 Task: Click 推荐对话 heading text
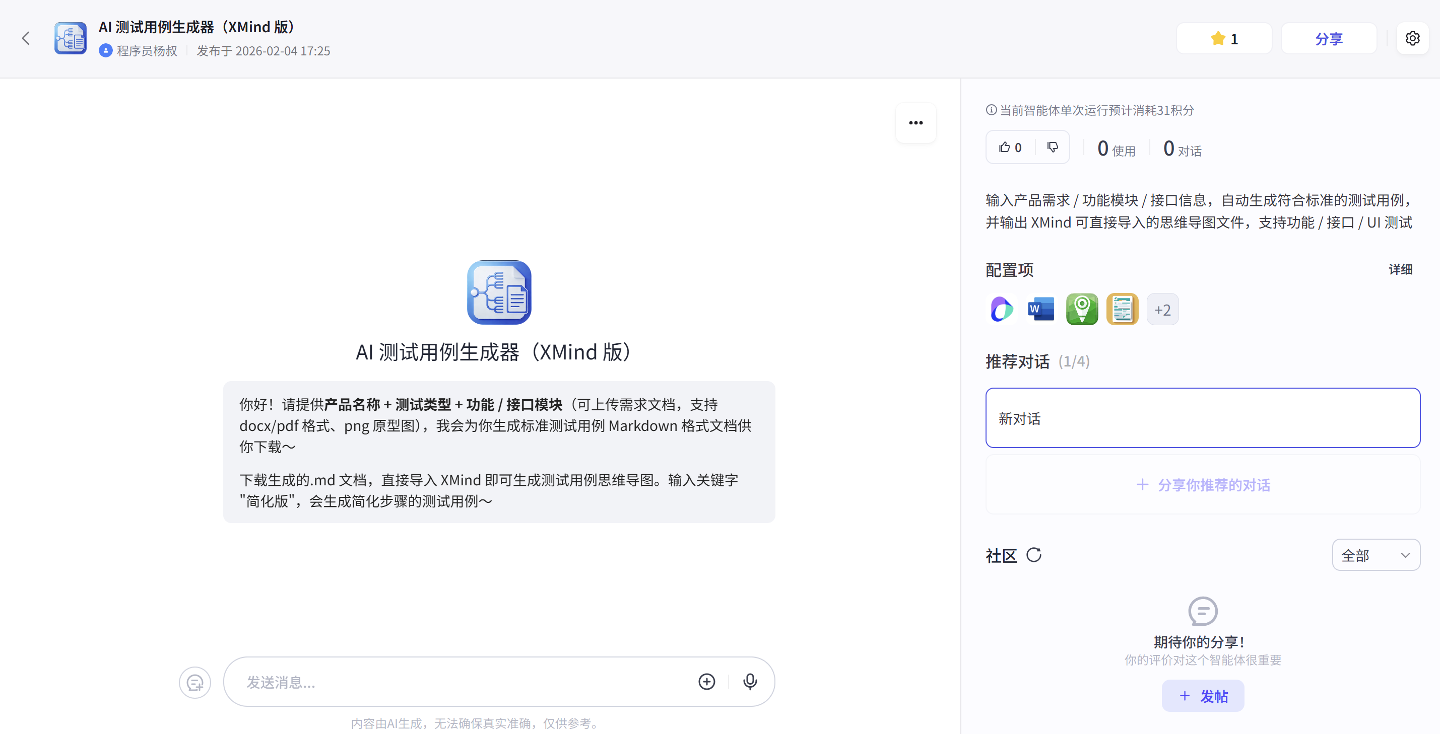1017,362
